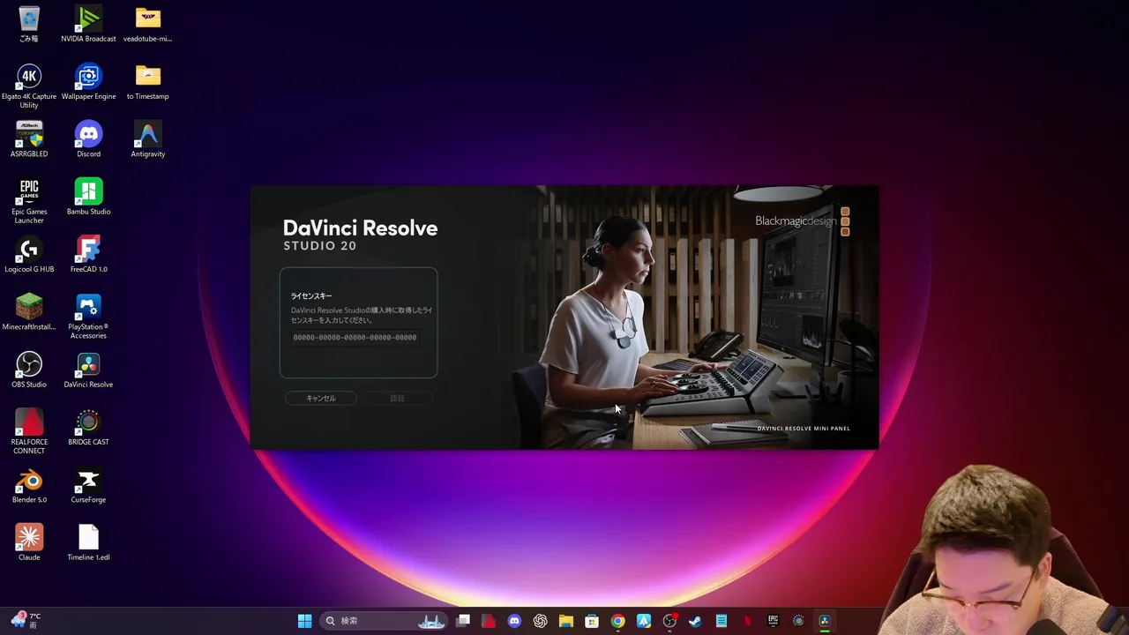The width and height of the screenshot is (1129, 635).
Task: Select the Discord desktop shortcut
Action: (x=88, y=139)
